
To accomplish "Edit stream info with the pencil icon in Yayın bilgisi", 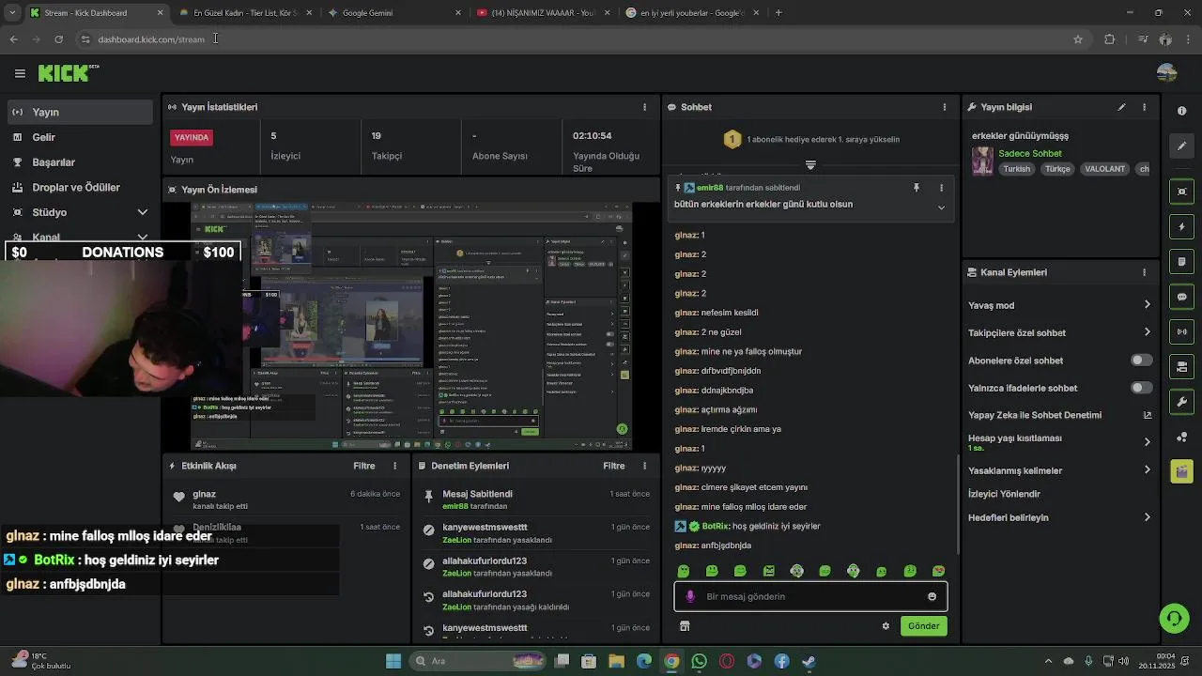I will (x=1121, y=107).
